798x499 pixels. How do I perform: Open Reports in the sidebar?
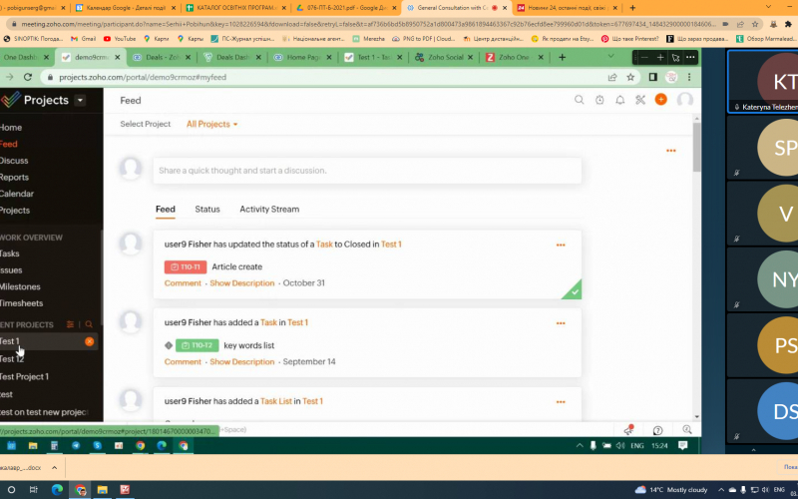[x=14, y=178]
